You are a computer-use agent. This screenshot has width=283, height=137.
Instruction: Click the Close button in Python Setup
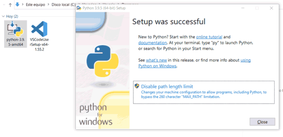click(x=262, y=122)
